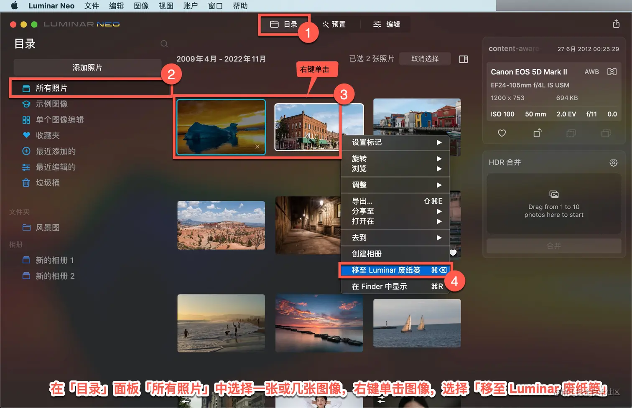Viewport: 632px width, 408px height.
Task: Select the beach with people thumbnail
Action: pyautogui.click(x=221, y=323)
